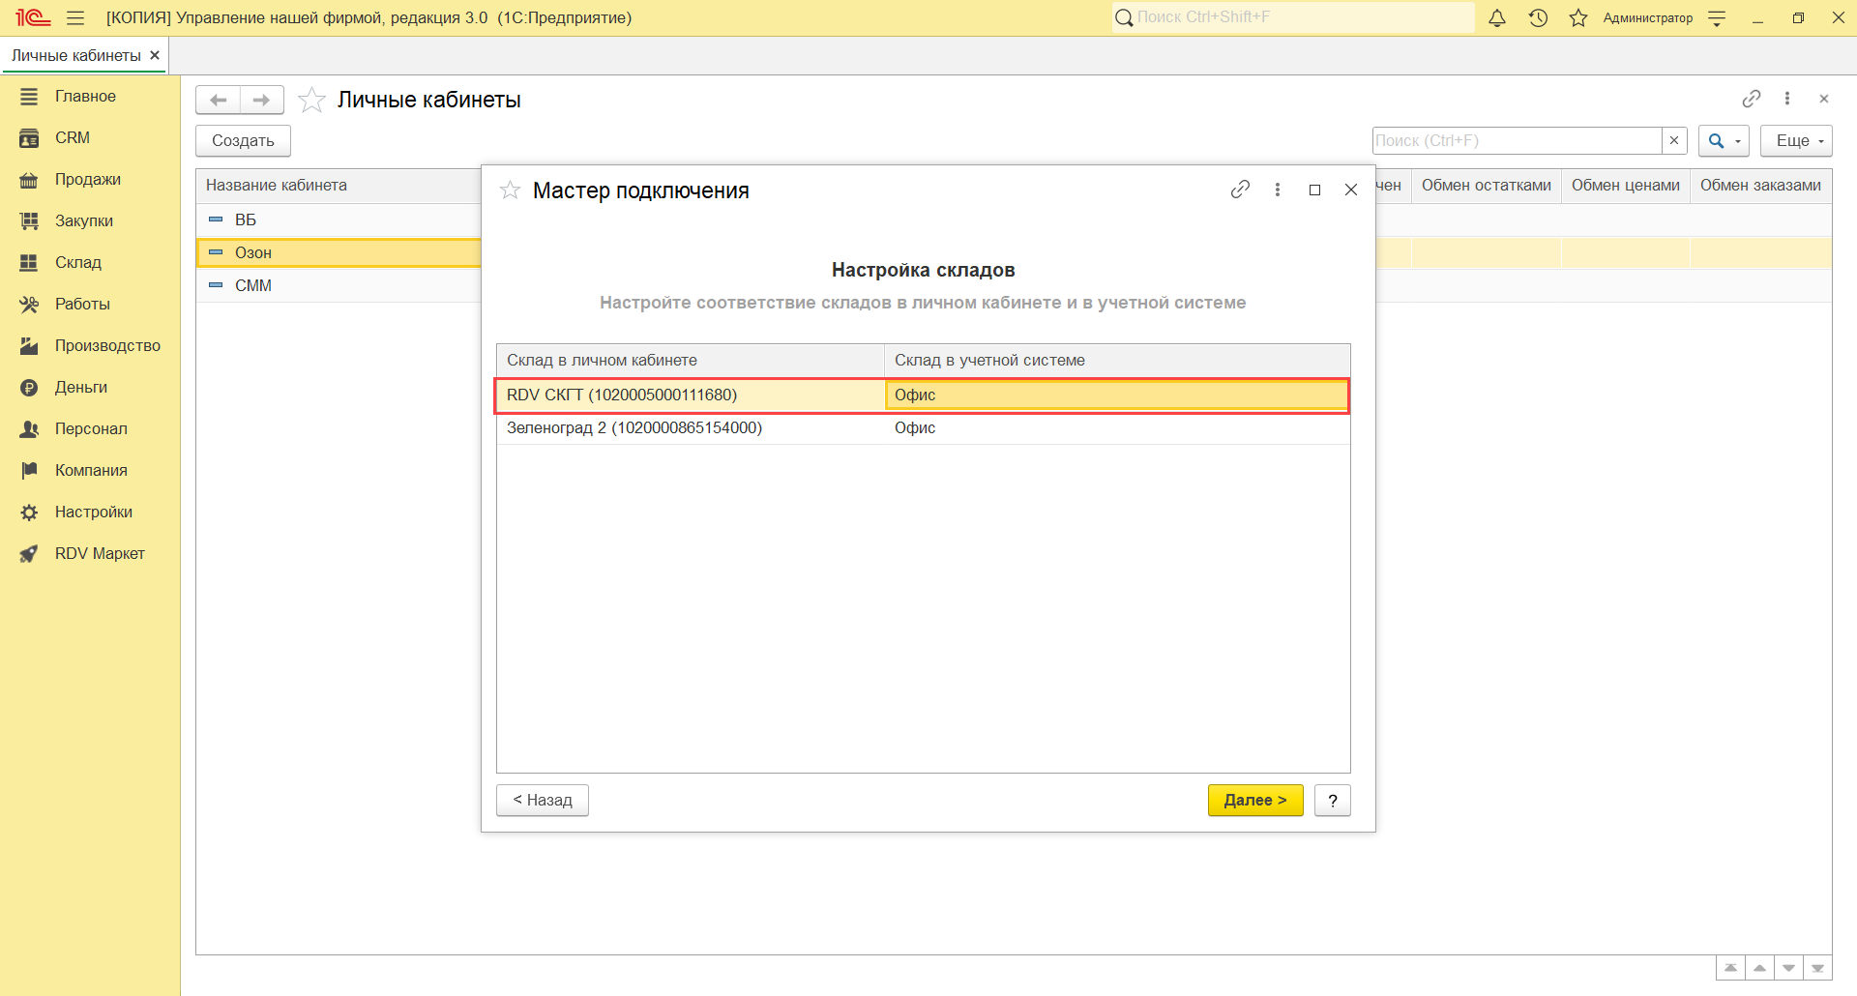Image resolution: width=1857 pixels, height=996 pixels.
Task: Select Зеленоград 2 warehouse cell
Action: [x=691, y=427]
